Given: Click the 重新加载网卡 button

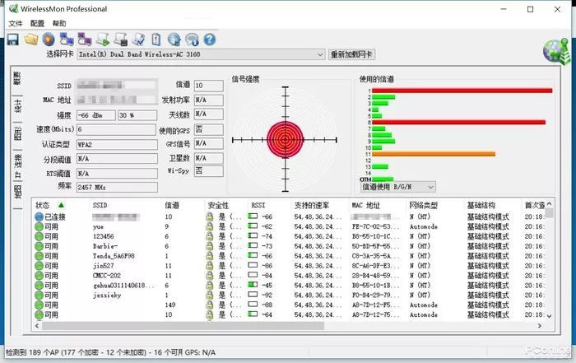Looking at the screenshot, I should (351, 54).
